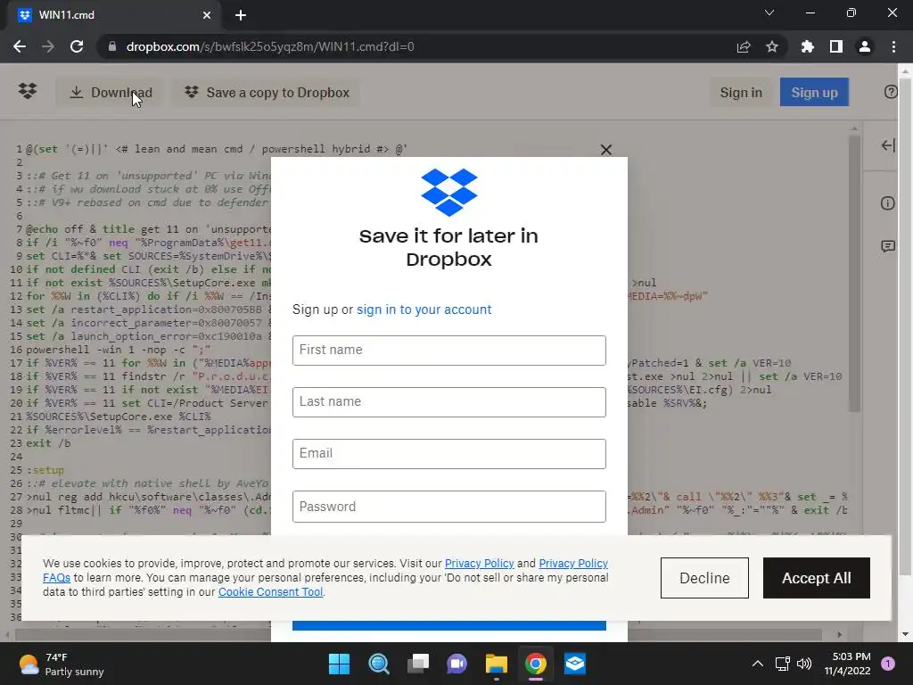
Task: Click the Chrome taskbar icon
Action: pos(536,664)
